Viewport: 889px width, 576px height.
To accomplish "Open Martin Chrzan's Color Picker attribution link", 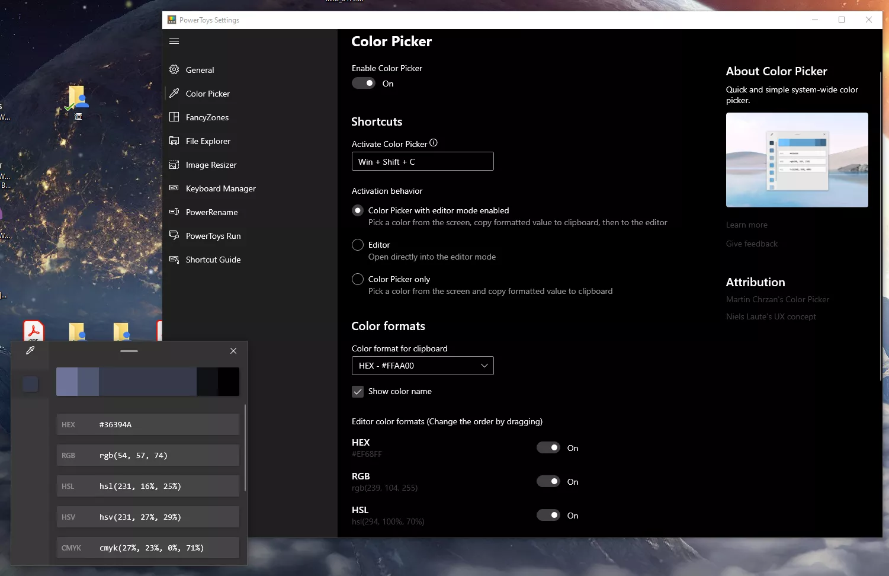I will (x=778, y=299).
